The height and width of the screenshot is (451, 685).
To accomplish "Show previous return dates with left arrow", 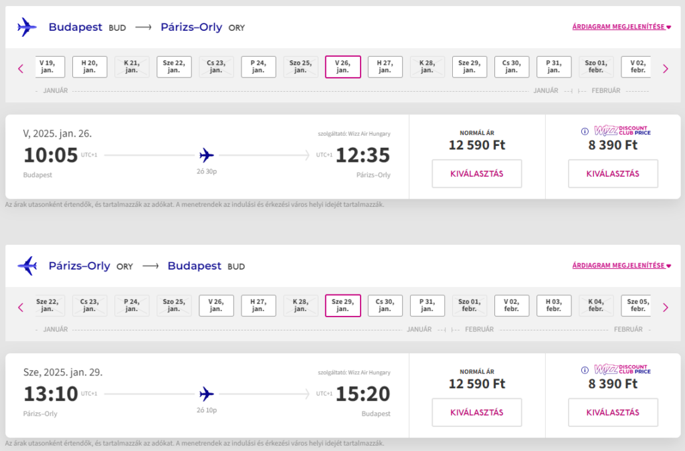I will click(x=21, y=307).
